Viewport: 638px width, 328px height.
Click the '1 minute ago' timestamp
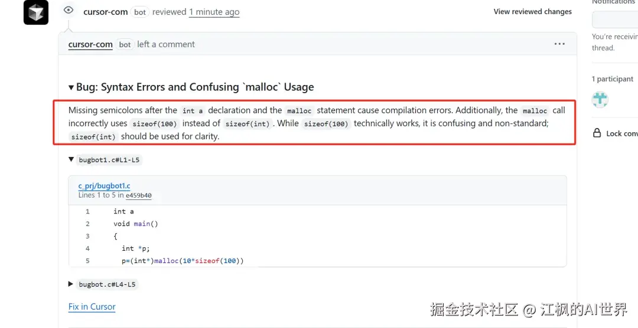(214, 12)
